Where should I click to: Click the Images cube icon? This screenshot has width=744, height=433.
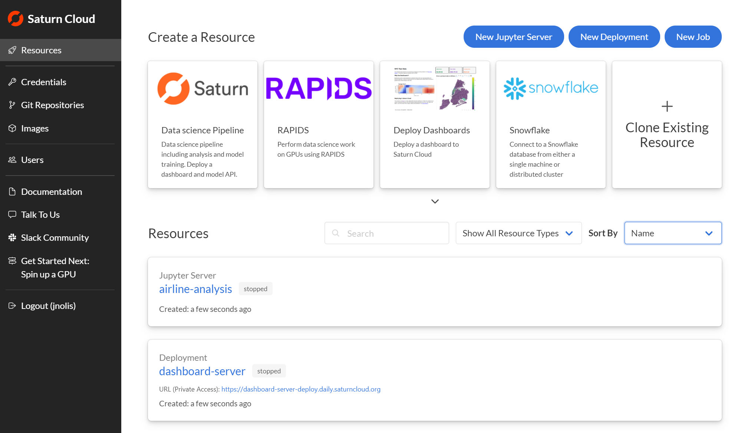pos(12,128)
